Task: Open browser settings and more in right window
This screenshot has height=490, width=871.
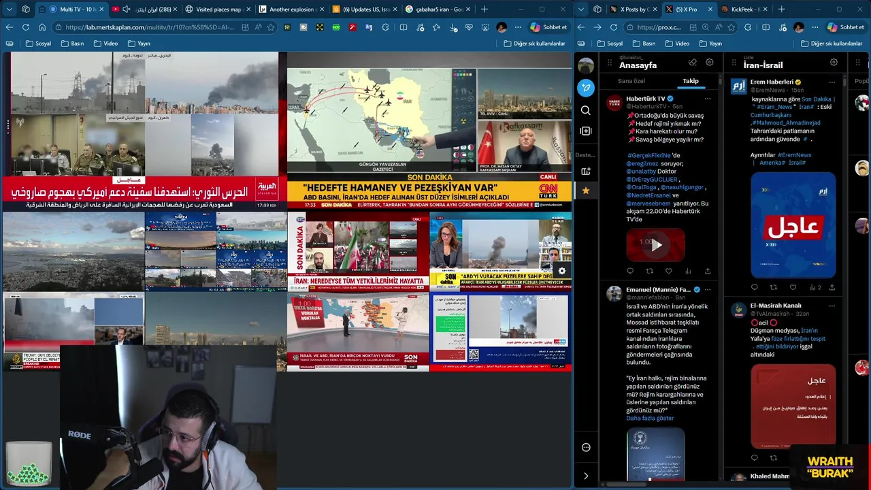Action: click(815, 27)
